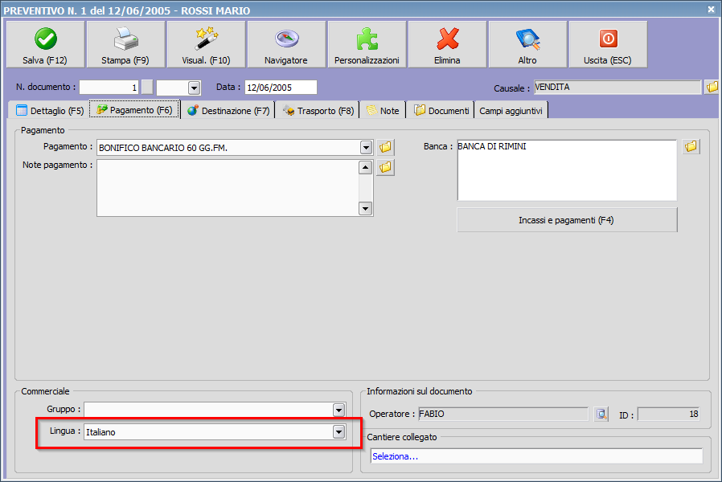Open the Stampa (F9) printer button
722x482 pixels.
pos(125,45)
